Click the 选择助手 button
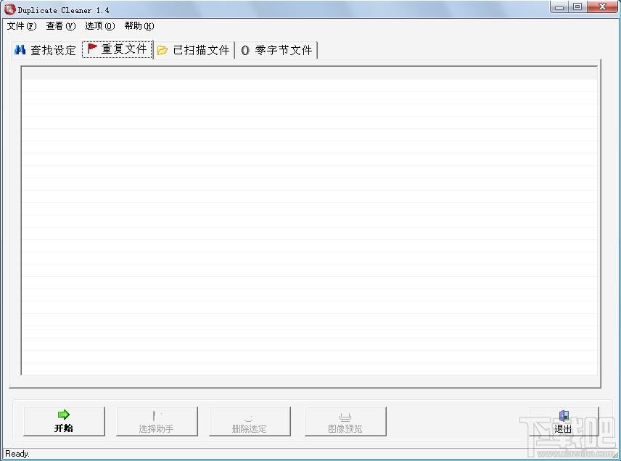 click(x=157, y=421)
